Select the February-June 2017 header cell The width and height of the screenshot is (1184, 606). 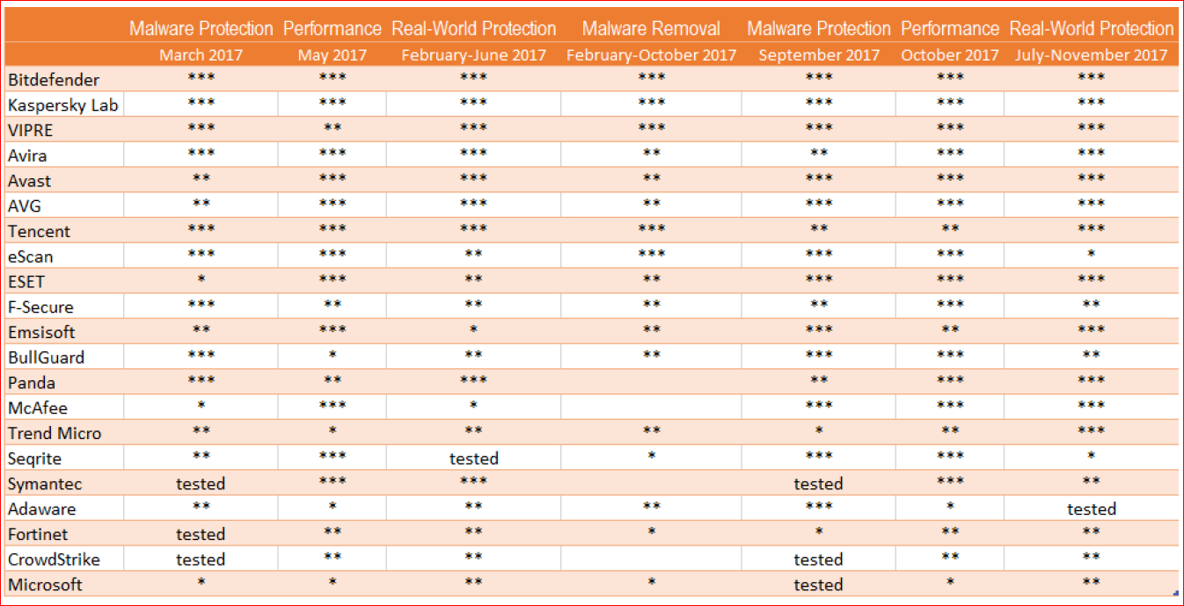(473, 54)
